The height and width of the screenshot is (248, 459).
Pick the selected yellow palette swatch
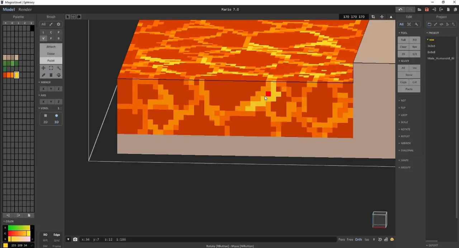pos(16,75)
